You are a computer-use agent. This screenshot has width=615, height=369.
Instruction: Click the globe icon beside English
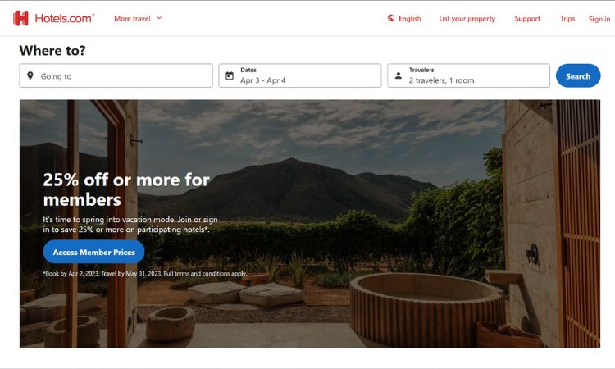[x=390, y=18]
